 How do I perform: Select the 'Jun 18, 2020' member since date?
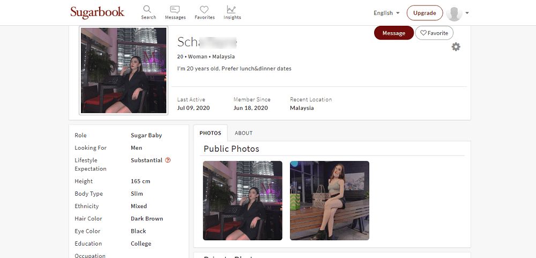click(x=250, y=108)
